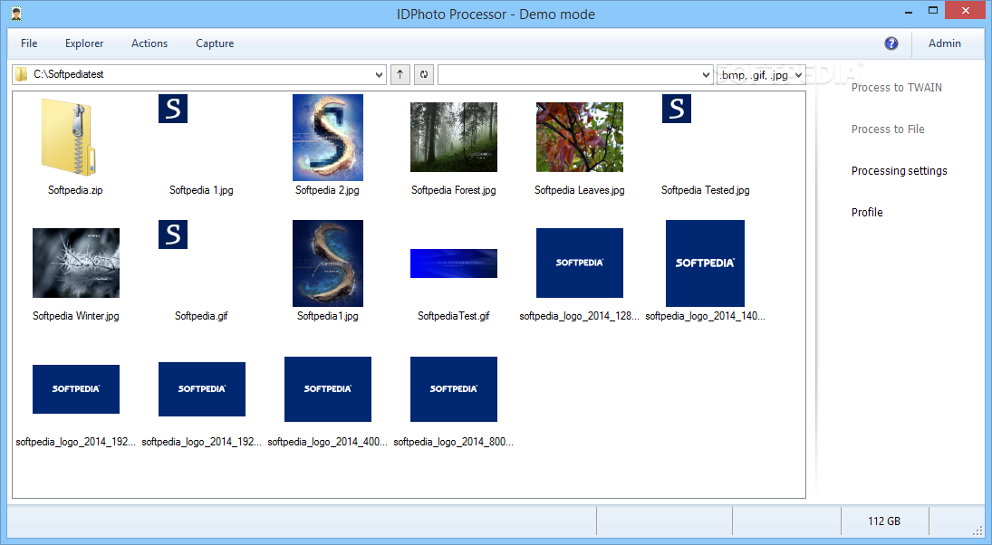Image resolution: width=992 pixels, height=545 pixels.
Task: Click the 112 GB status bar entry
Action: pos(884,521)
